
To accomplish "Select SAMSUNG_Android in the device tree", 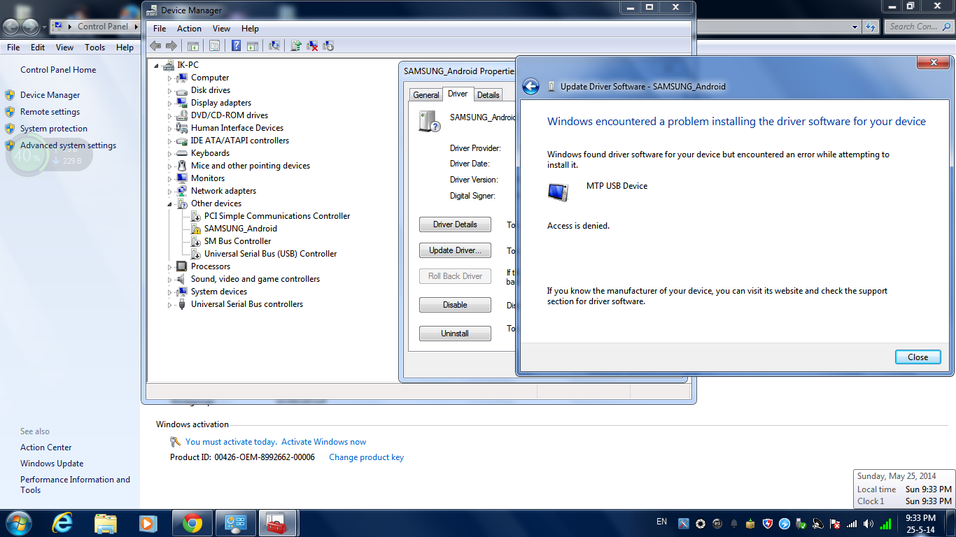I will (240, 229).
